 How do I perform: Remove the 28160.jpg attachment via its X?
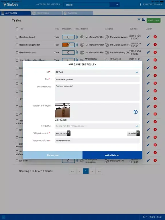coord(68,105)
